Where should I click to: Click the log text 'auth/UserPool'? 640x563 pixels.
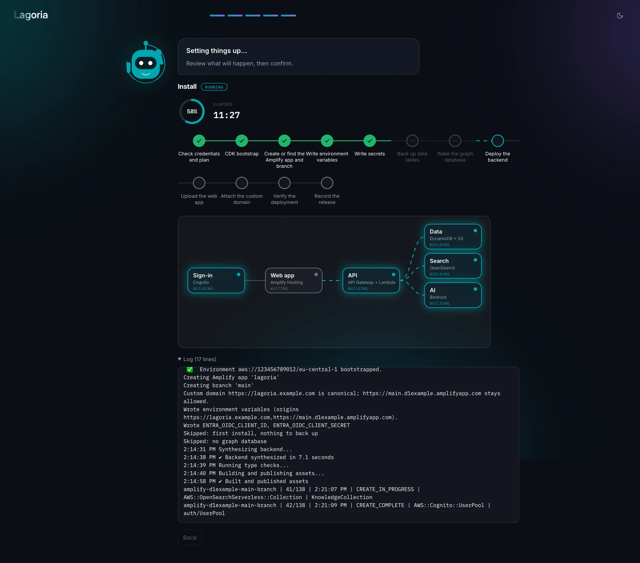click(204, 513)
